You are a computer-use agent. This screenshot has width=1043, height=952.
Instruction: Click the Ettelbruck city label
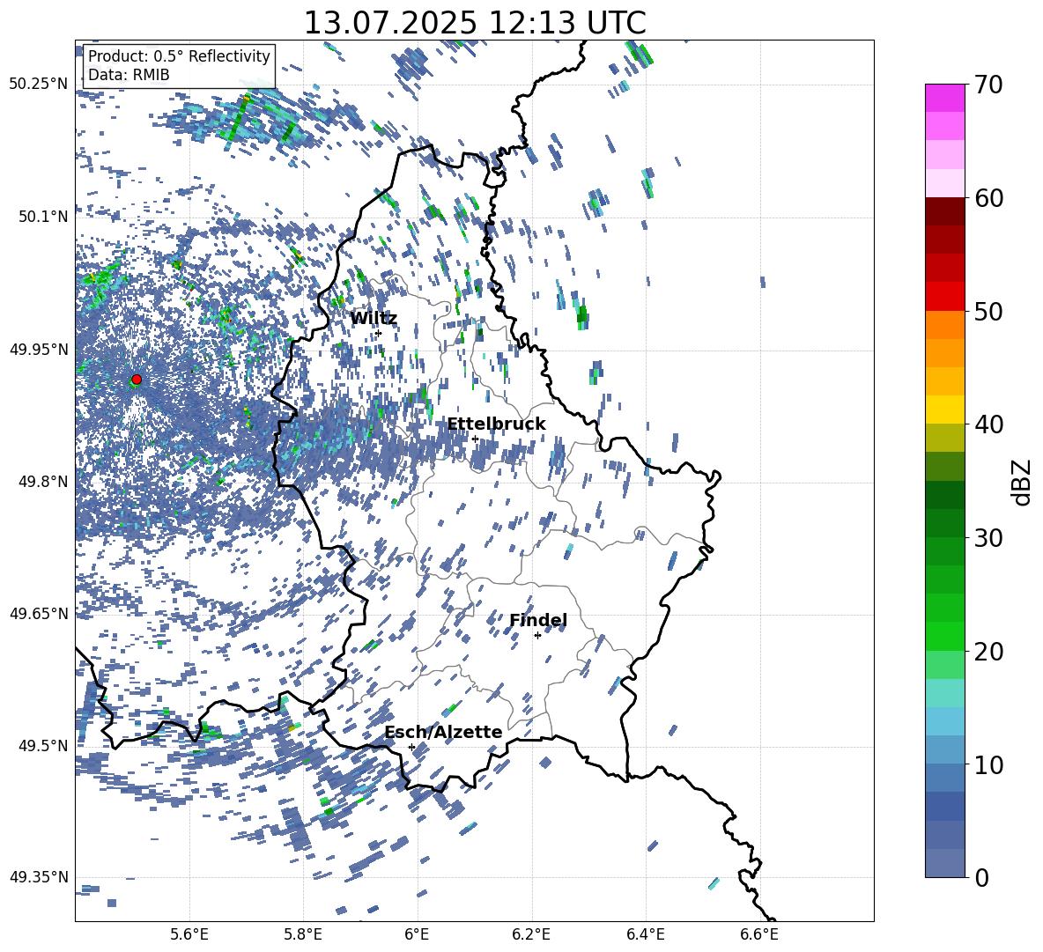coord(496,424)
